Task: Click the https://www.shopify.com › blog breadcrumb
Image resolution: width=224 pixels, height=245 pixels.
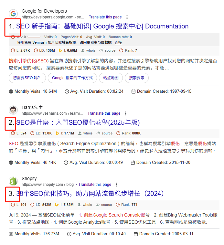Action: (48, 185)
